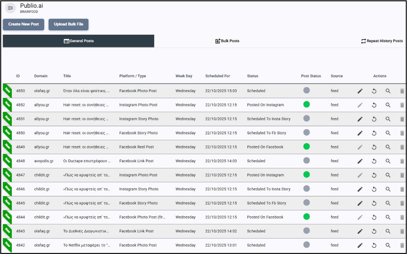
Task: Preview post 4843 with magnifier icon
Action: (388, 231)
